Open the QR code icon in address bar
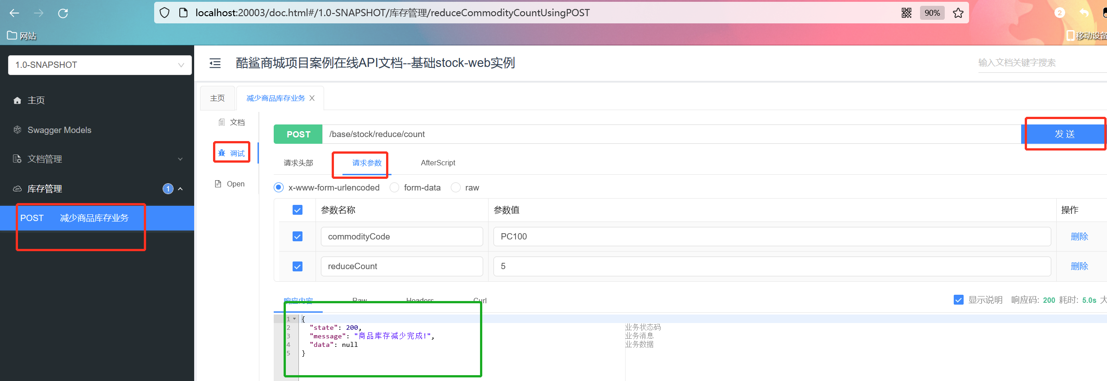The height and width of the screenshot is (381, 1107). [907, 13]
